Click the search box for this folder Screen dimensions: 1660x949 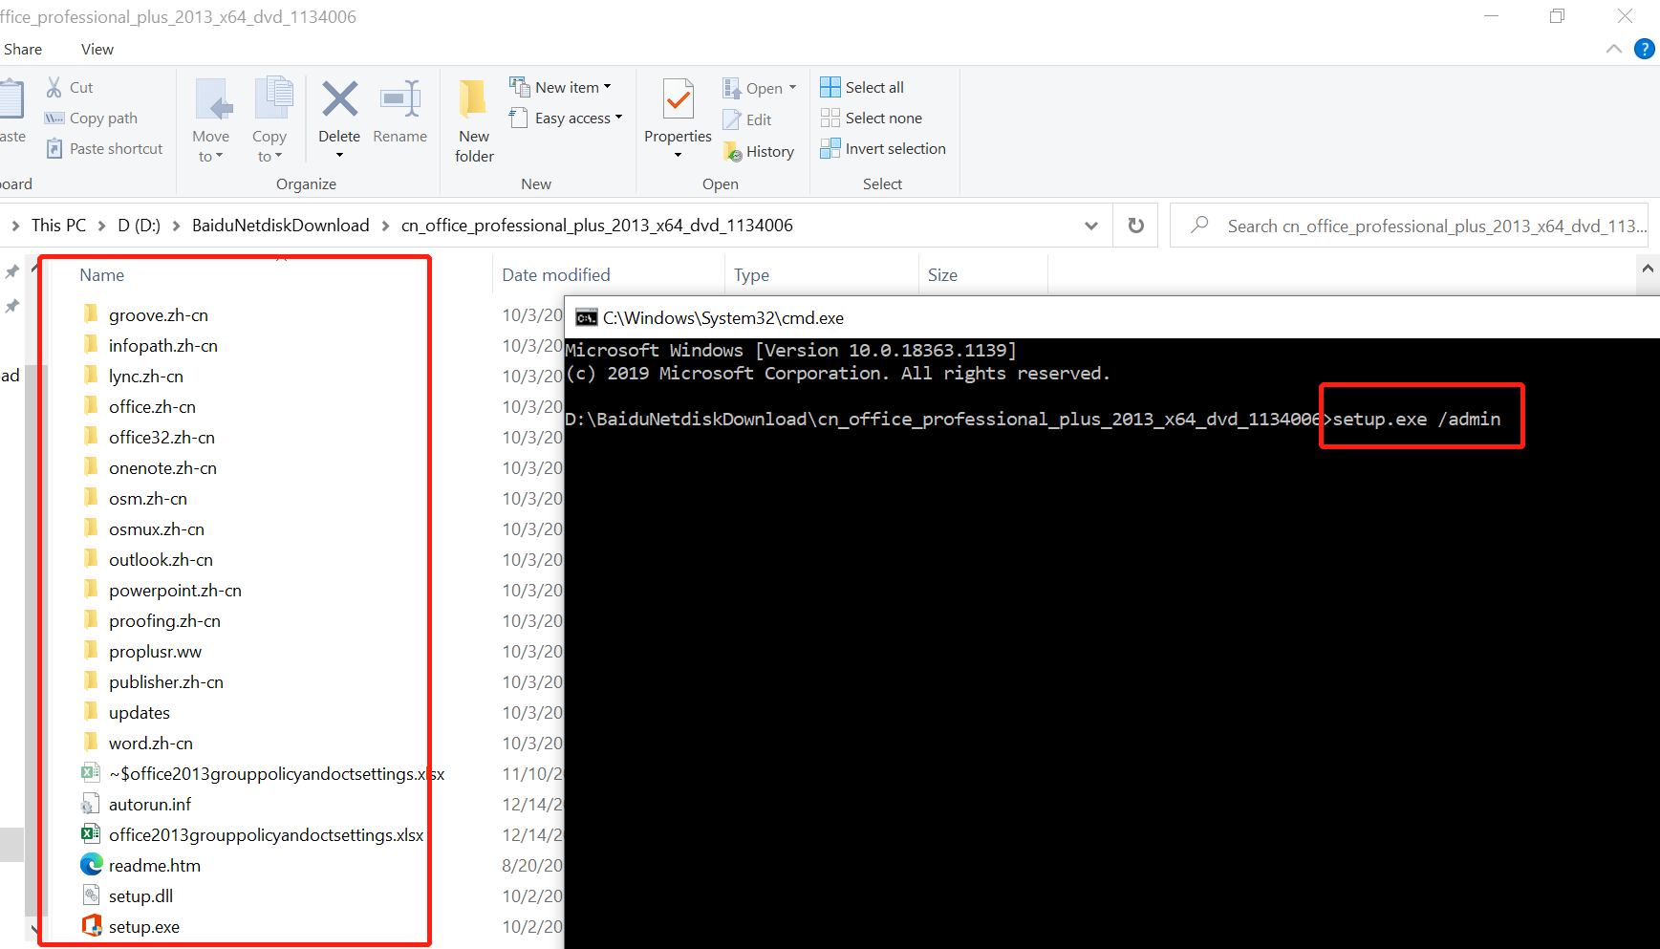point(1409,226)
